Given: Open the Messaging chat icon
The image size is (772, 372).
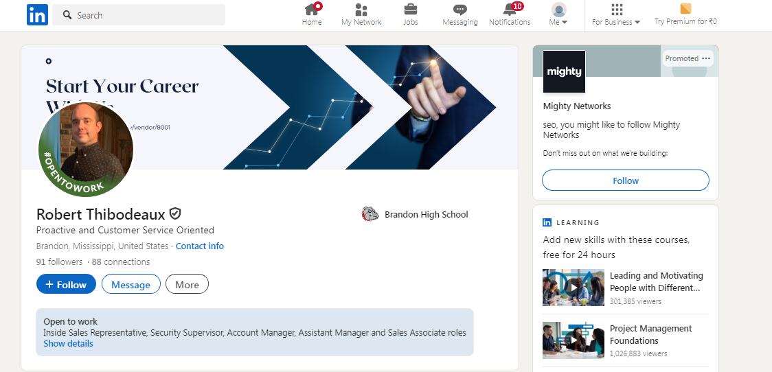Looking at the screenshot, I should [x=460, y=10].
